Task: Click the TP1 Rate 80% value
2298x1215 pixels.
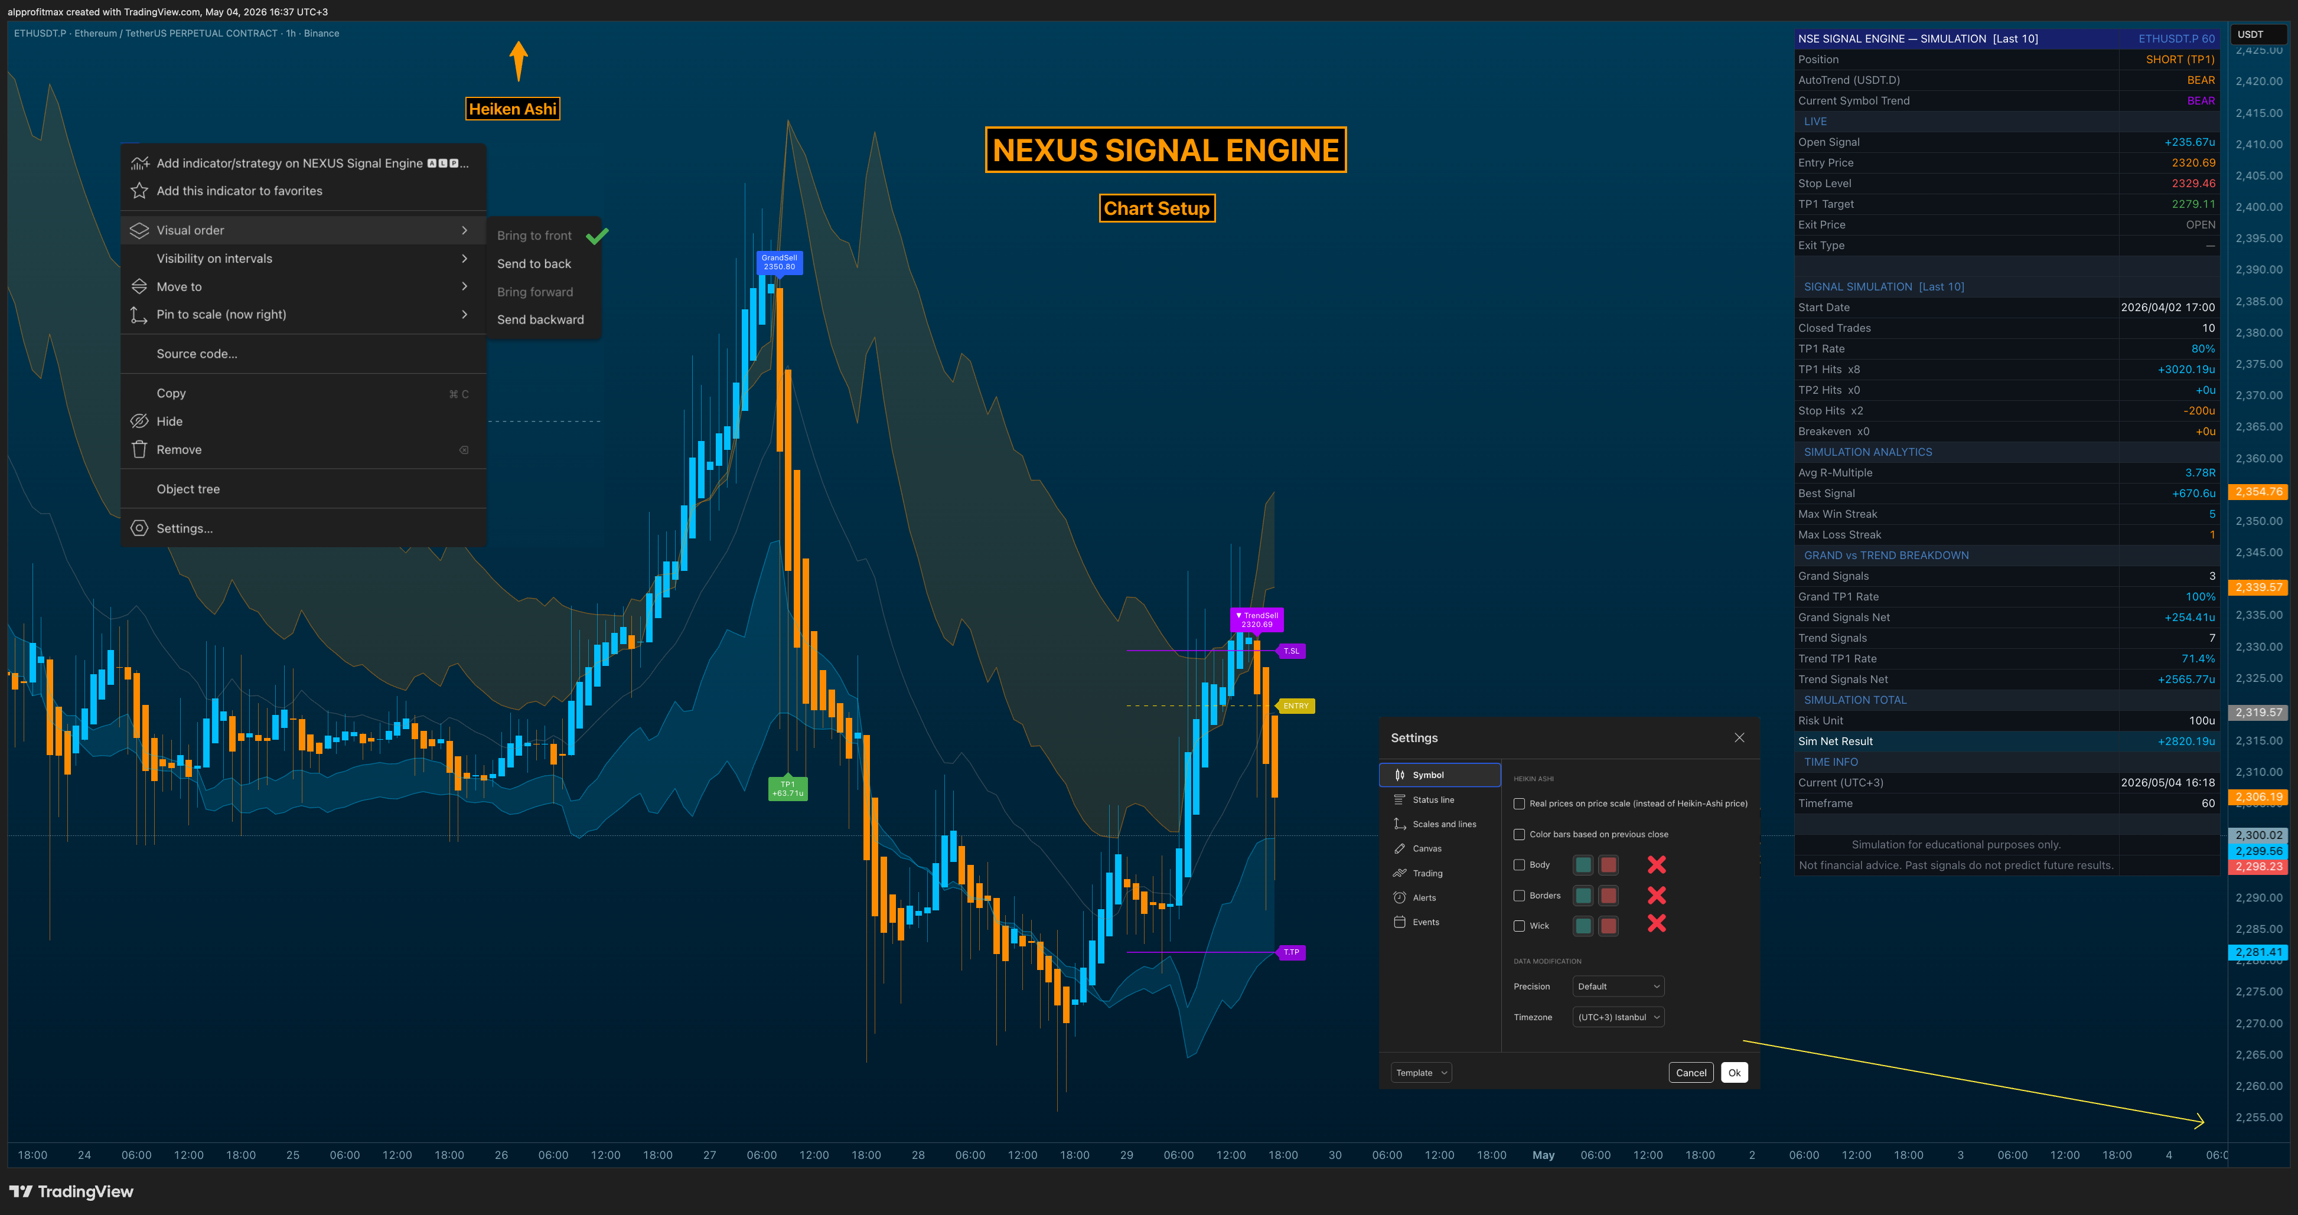Action: 2202,349
